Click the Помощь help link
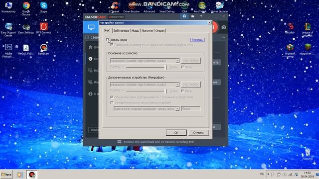 click(x=197, y=40)
